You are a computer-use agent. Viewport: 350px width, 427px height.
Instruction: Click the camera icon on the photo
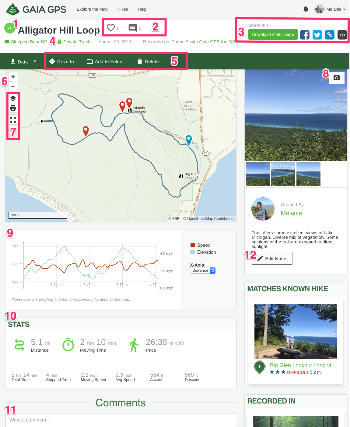[336, 77]
